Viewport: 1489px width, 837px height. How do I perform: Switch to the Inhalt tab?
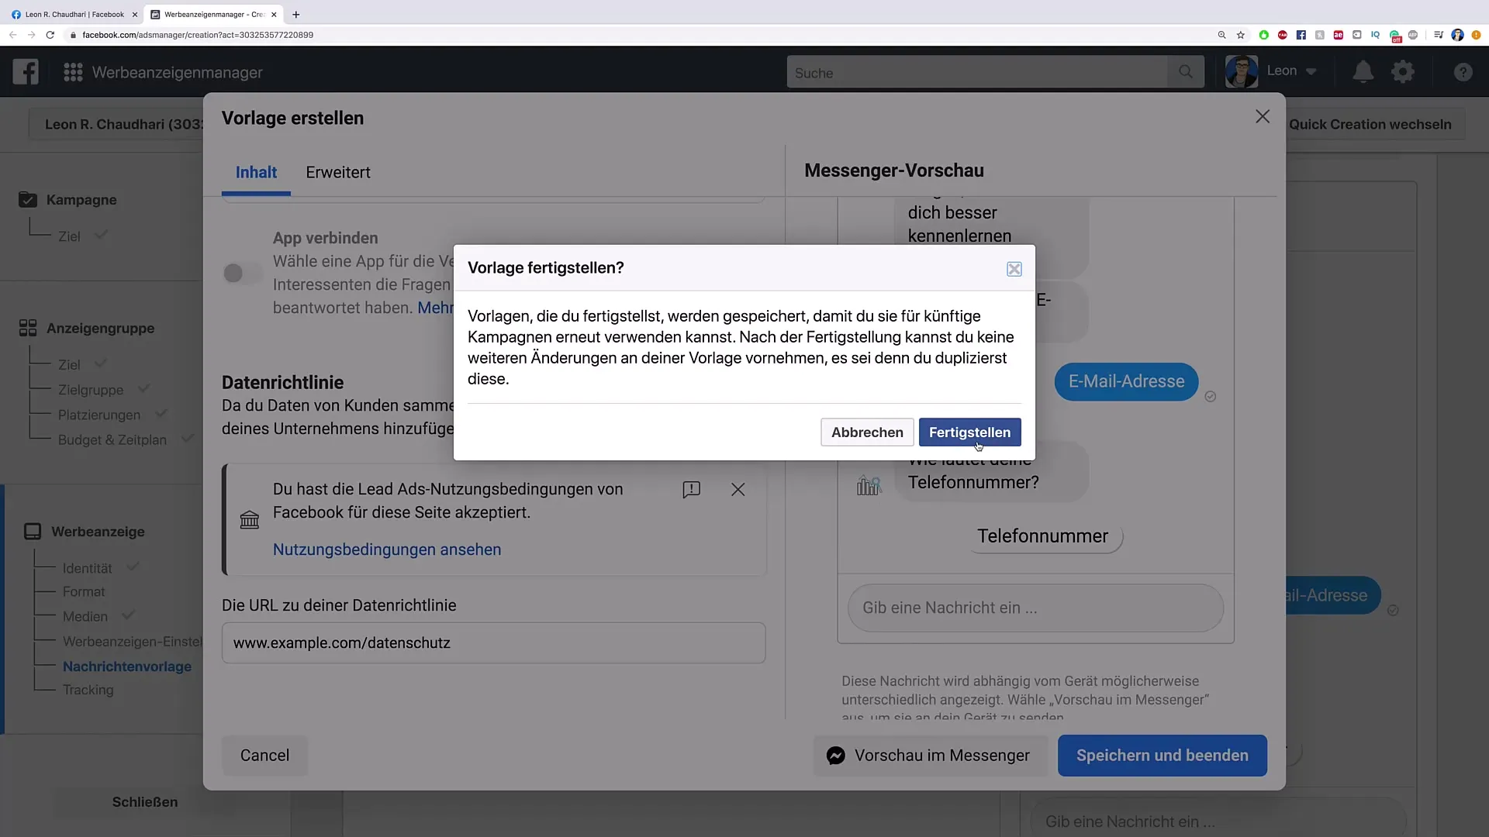(x=256, y=172)
